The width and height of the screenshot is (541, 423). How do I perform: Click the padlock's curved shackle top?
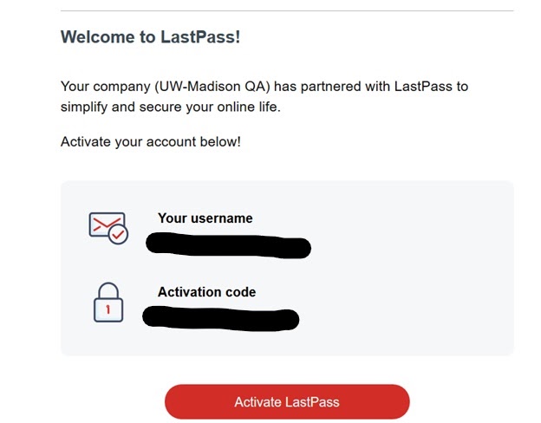108,290
